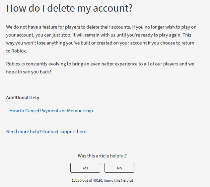210x187 pixels.
Task: Click Need more help? Contact support here
Action: 47,132
